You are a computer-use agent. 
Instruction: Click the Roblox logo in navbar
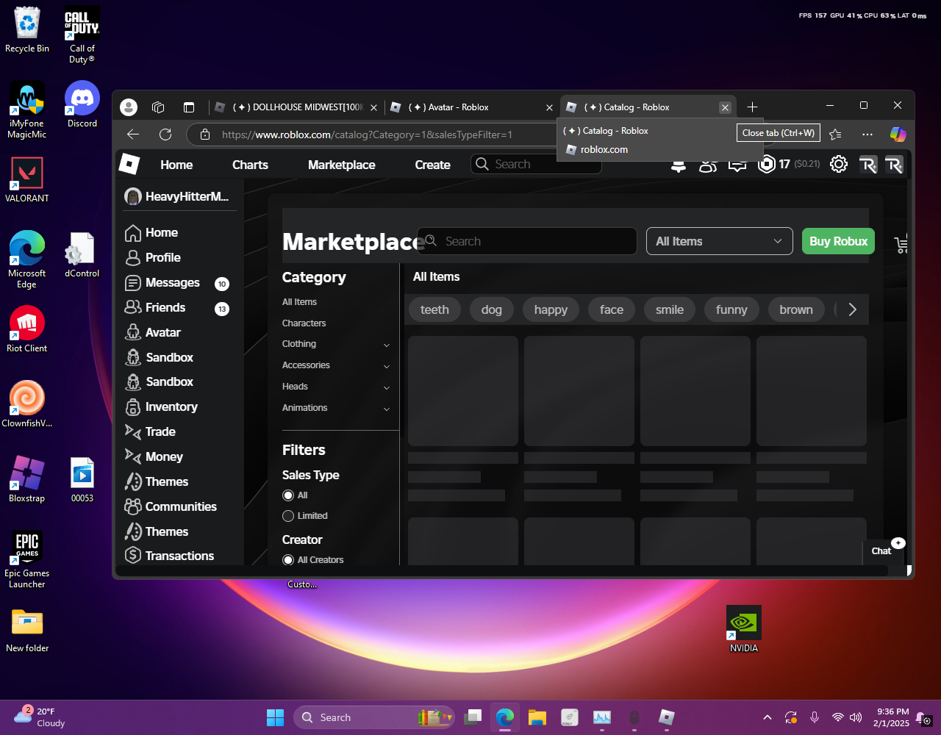pyautogui.click(x=129, y=165)
